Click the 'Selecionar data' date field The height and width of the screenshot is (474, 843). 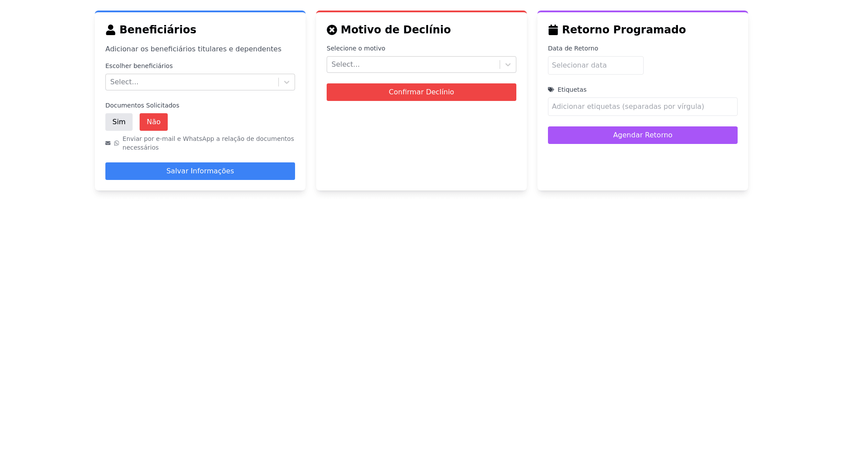595,65
